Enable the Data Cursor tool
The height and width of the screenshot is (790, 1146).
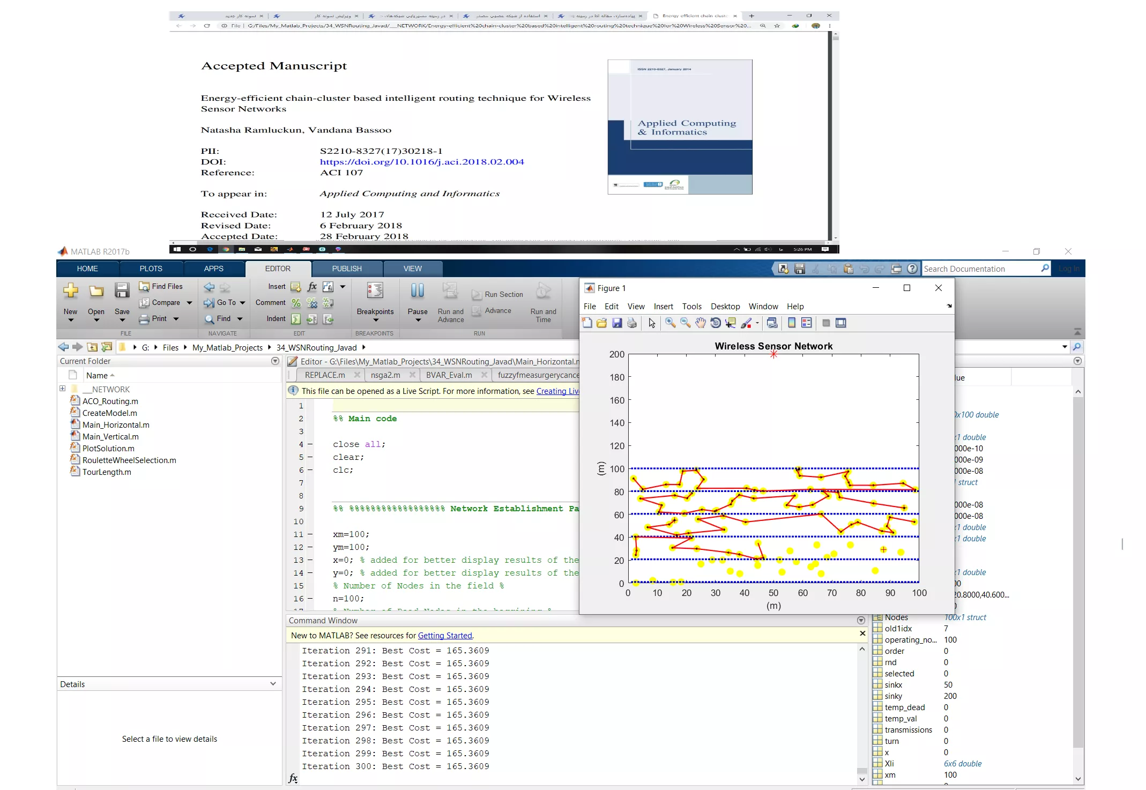click(730, 323)
